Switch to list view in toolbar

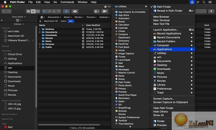tap(33, 11)
